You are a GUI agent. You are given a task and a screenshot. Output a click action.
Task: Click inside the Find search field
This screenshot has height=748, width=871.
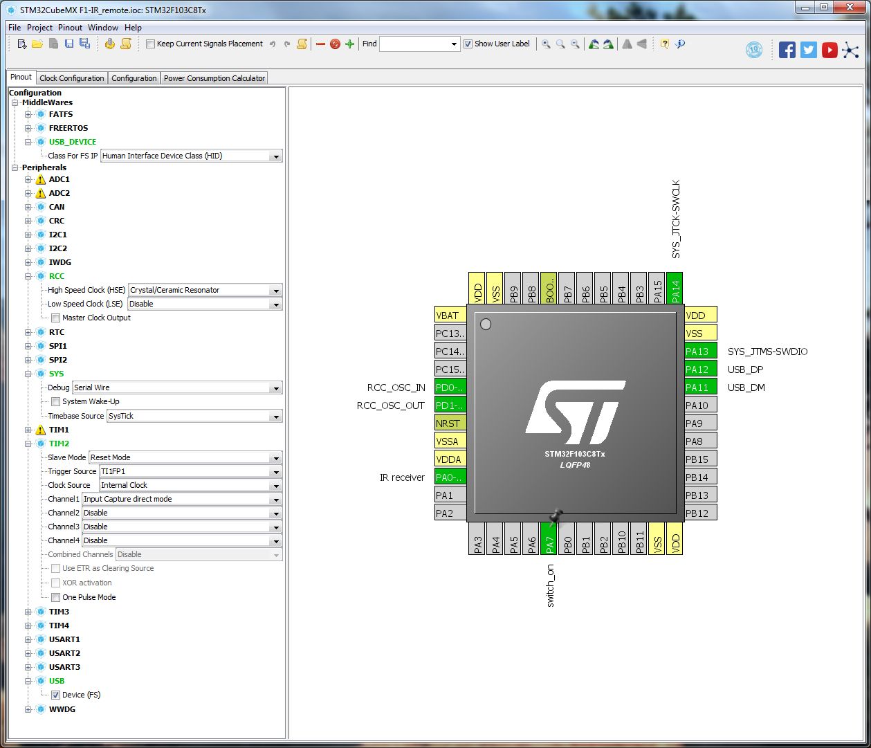click(415, 44)
